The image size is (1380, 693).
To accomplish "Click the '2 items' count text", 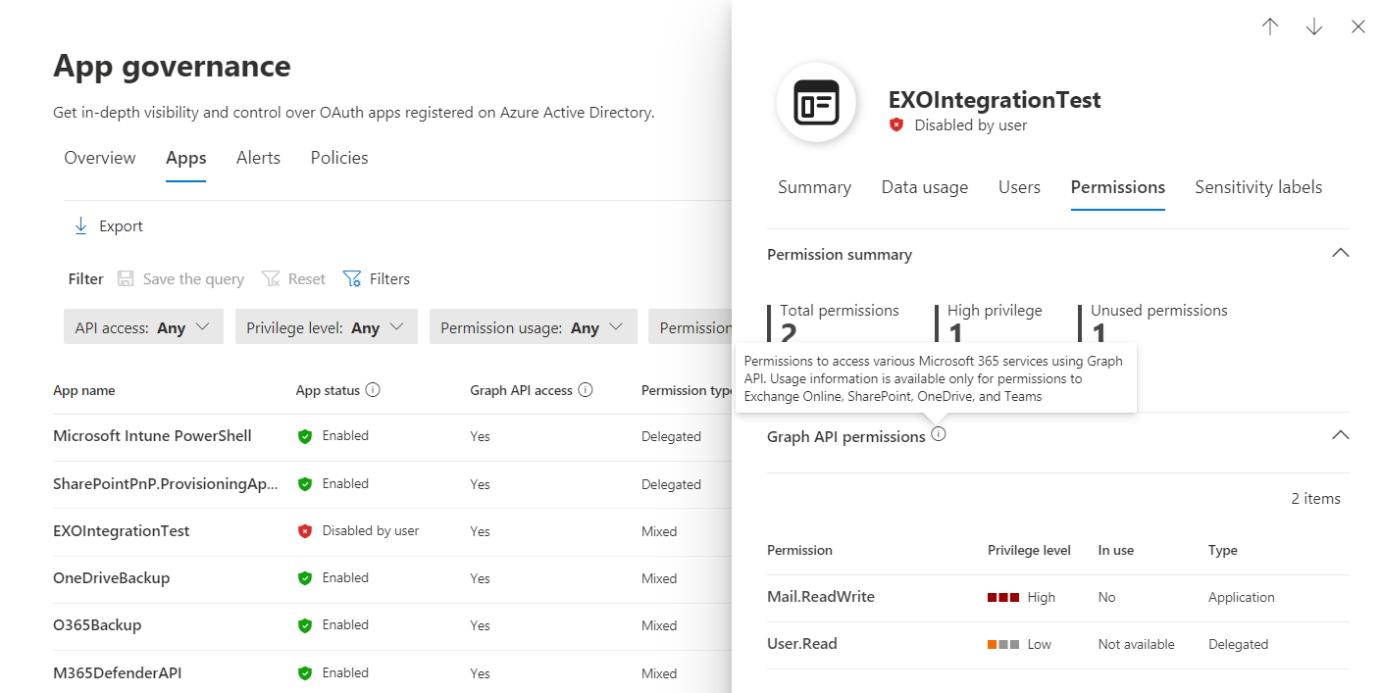I will pyautogui.click(x=1315, y=499).
